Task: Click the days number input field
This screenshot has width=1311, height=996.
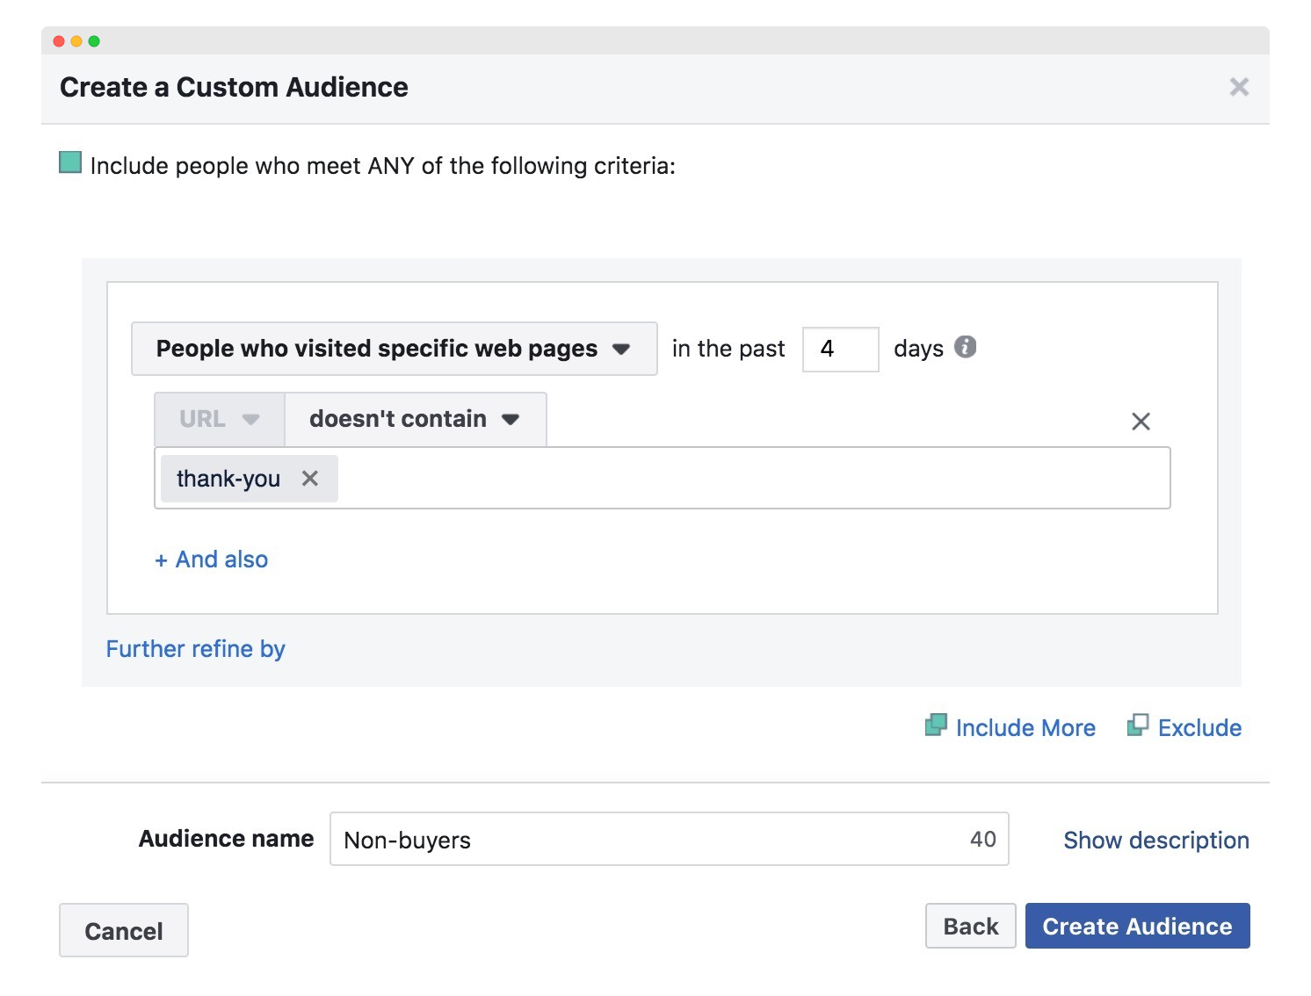Action: point(840,350)
